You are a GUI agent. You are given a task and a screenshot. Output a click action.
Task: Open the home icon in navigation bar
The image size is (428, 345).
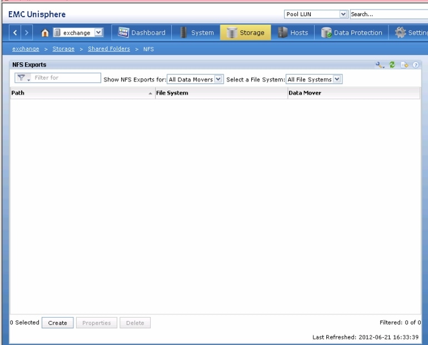pos(45,33)
